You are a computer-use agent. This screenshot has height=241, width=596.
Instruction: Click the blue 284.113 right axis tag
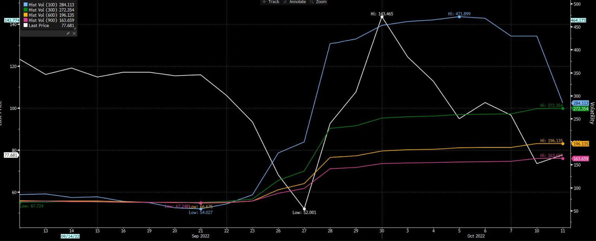(x=580, y=103)
